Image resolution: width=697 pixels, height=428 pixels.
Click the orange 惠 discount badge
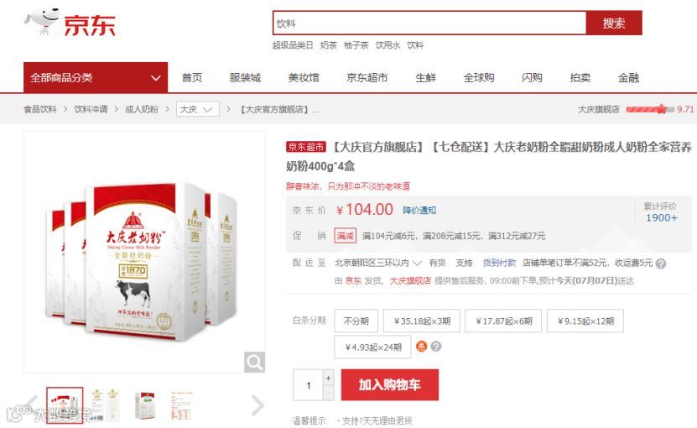pyautogui.click(x=421, y=346)
